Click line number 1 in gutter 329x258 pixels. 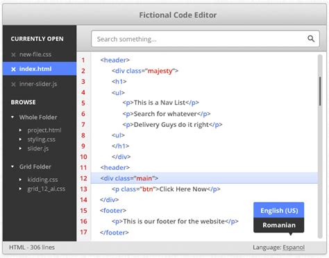pyautogui.click(x=83, y=60)
